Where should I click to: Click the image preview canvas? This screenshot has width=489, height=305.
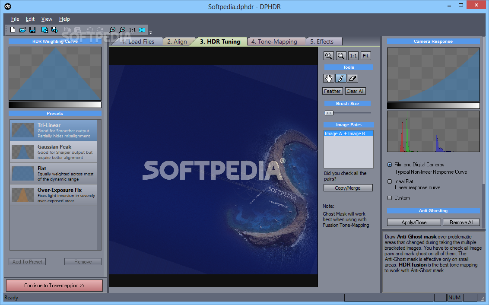coord(213,167)
